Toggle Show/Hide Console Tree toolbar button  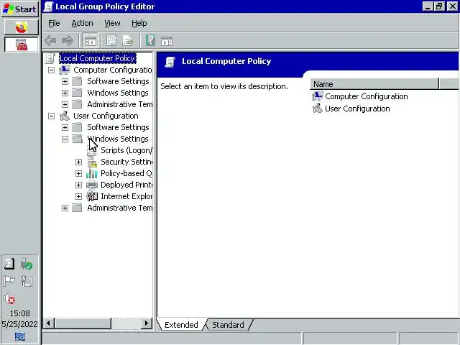click(90, 40)
